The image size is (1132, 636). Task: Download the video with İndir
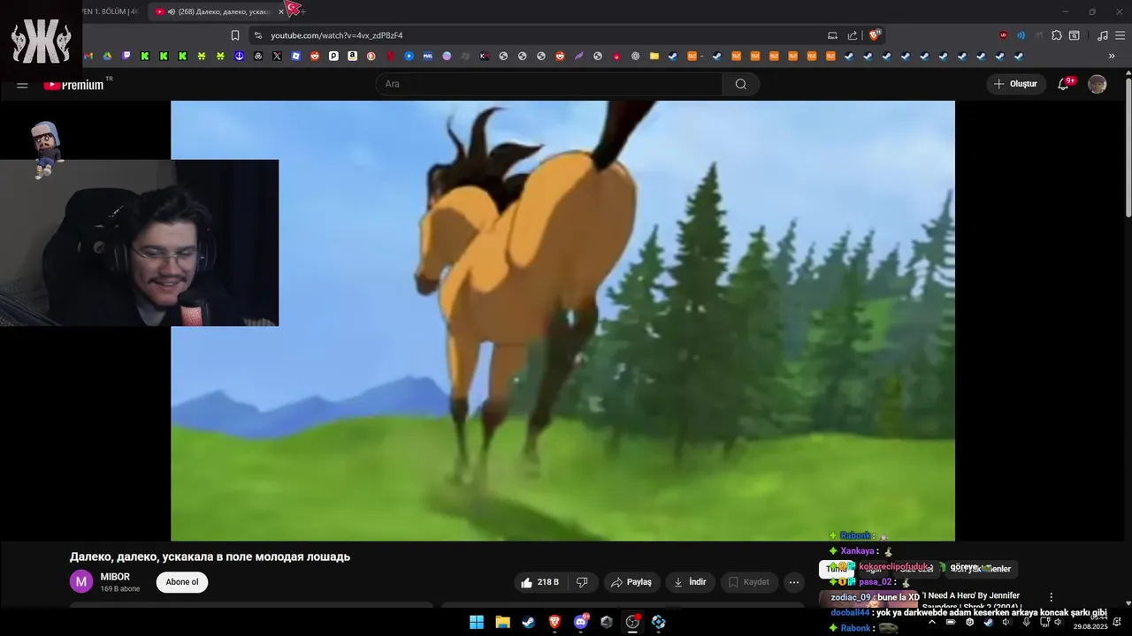click(690, 582)
